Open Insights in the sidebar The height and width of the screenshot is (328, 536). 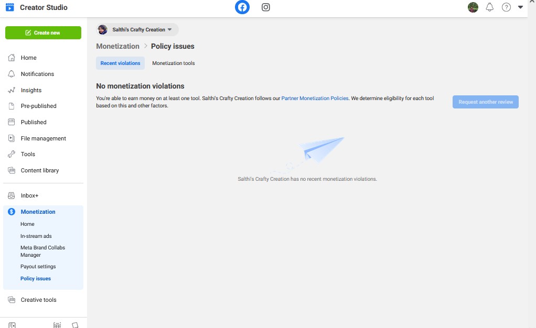(x=31, y=90)
